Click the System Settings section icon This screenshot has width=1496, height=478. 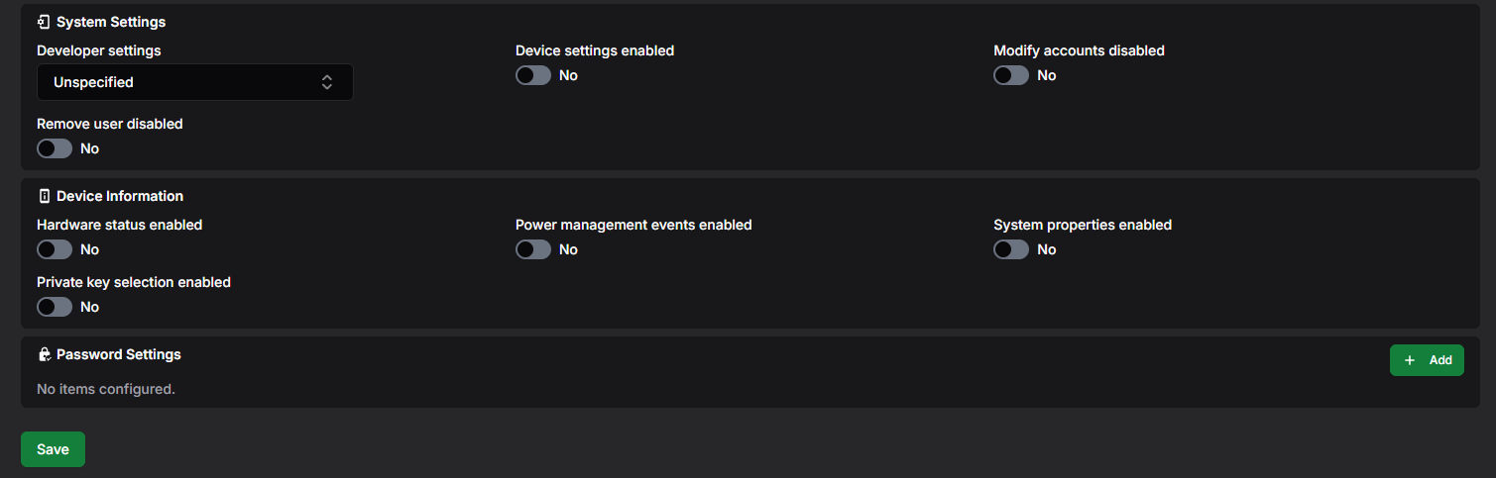44,22
